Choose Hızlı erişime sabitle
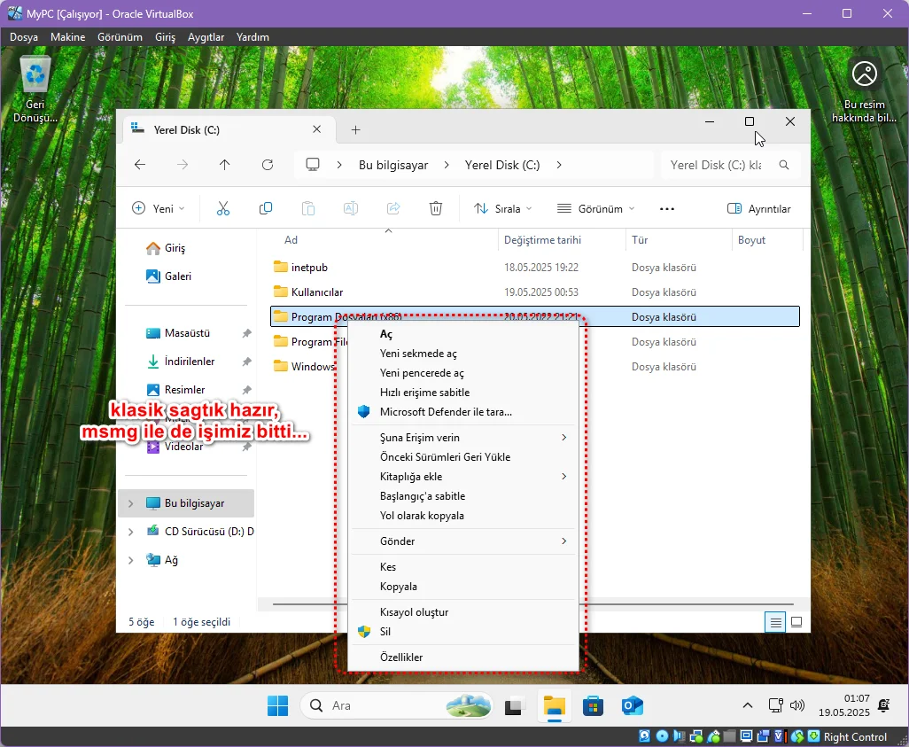The width and height of the screenshot is (909, 747). 463,393
